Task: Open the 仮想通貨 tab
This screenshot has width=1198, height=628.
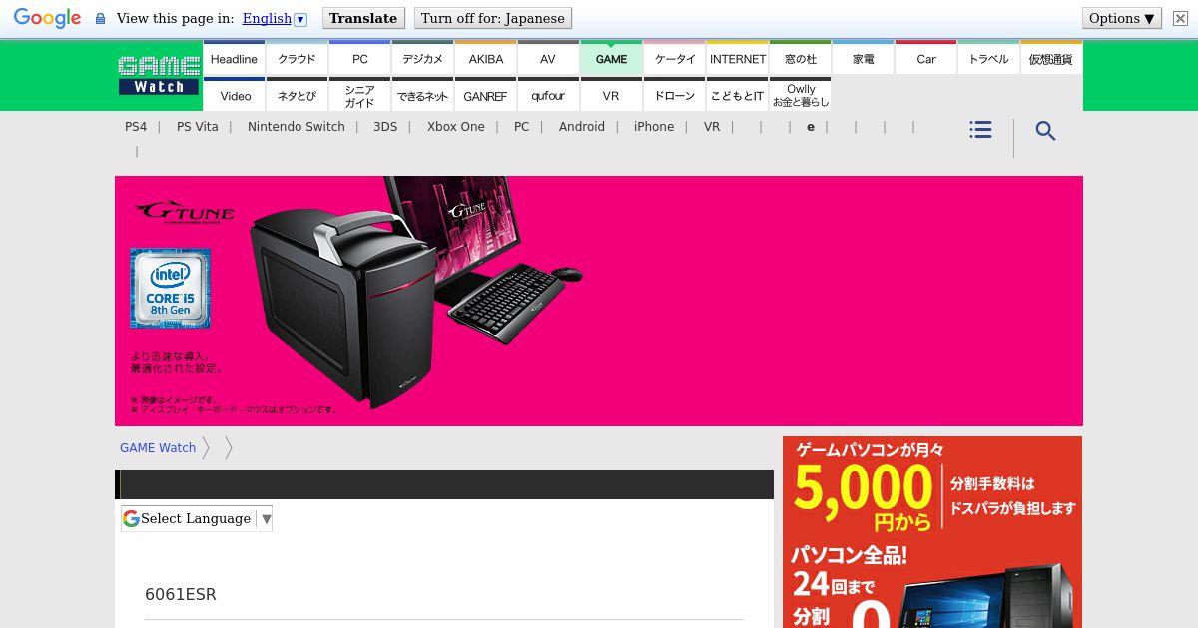Action: pyautogui.click(x=1051, y=59)
